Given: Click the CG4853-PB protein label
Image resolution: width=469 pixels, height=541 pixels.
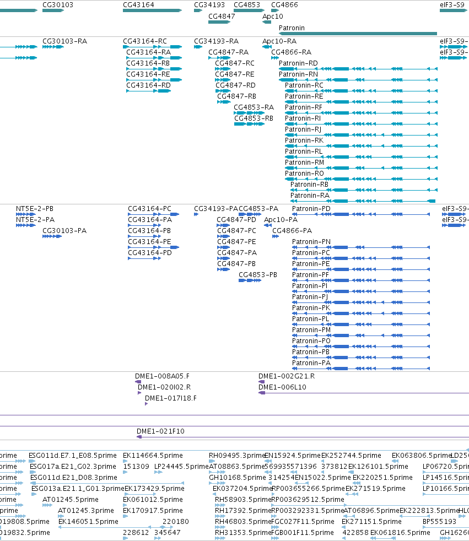Looking at the screenshot, I should click(258, 275).
